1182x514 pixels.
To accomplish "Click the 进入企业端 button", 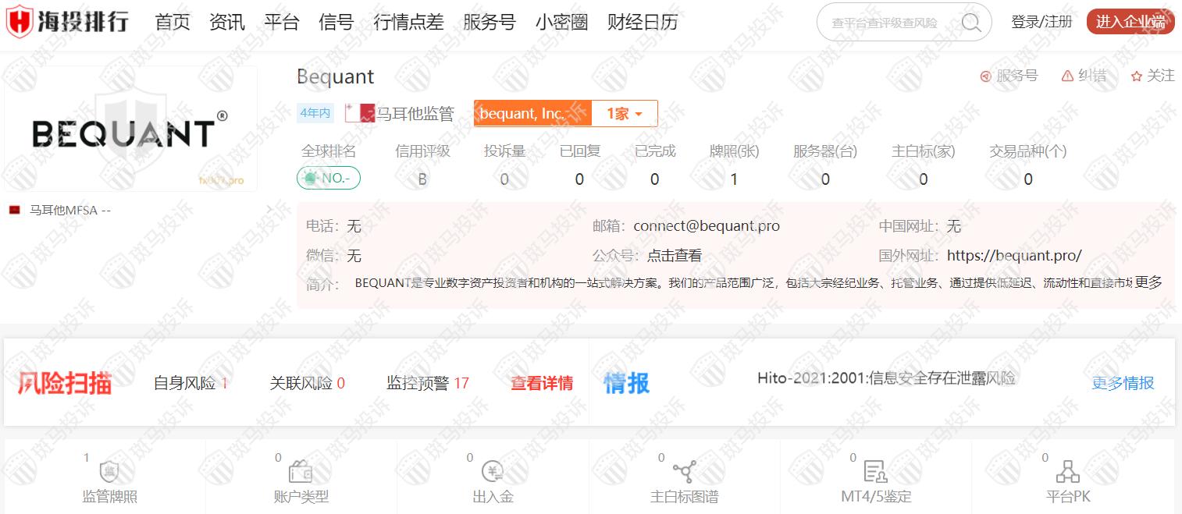I will (1130, 22).
